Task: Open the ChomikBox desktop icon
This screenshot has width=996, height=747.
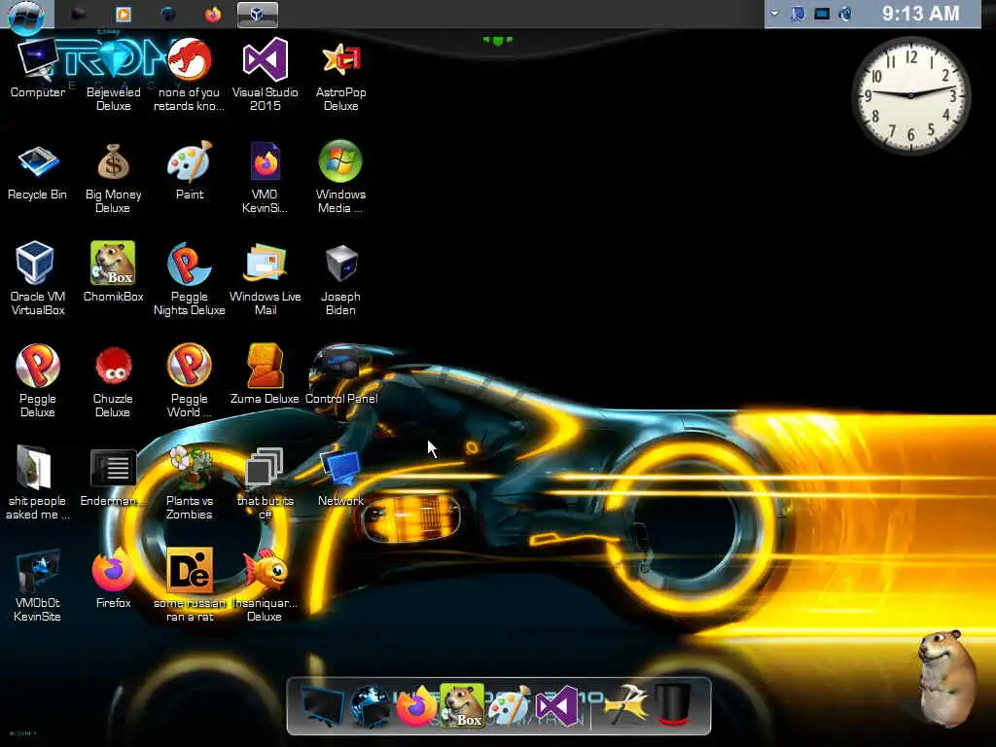Action: point(113,272)
